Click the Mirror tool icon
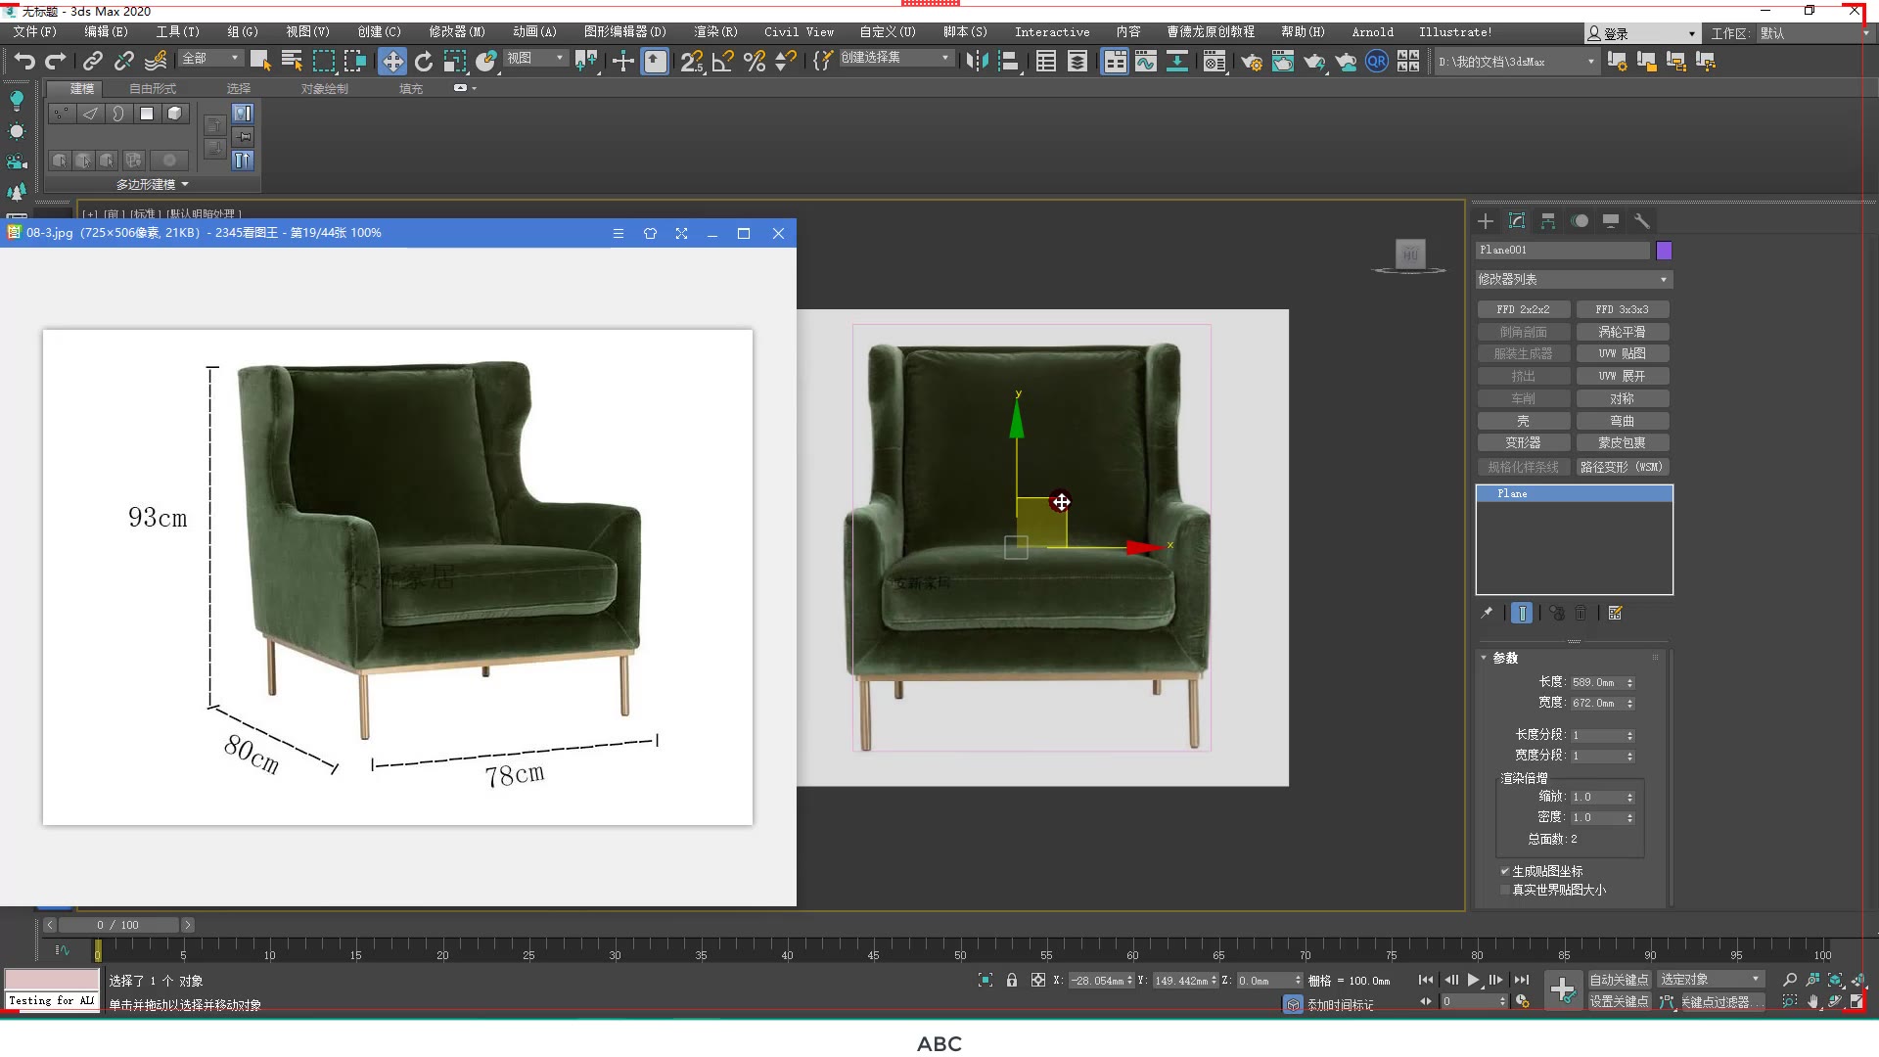The width and height of the screenshot is (1879, 1057). (976, 62)
